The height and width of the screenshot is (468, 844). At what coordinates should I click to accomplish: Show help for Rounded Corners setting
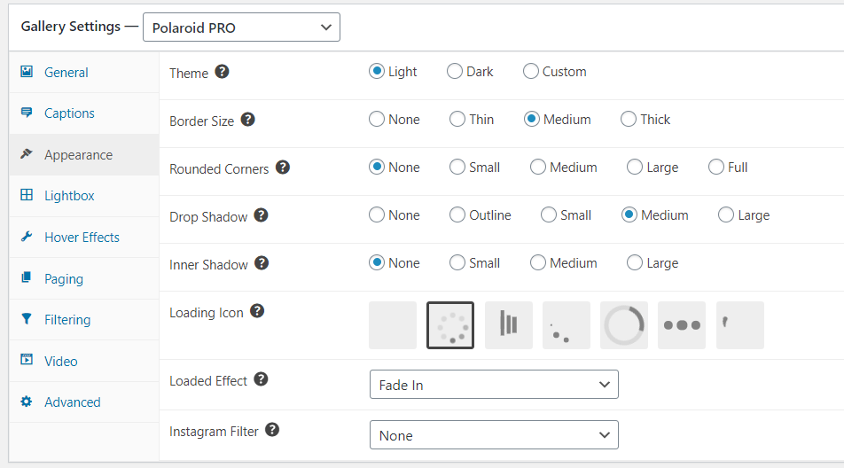coord(283,168)
